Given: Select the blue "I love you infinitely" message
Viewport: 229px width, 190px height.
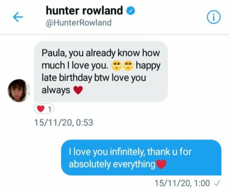Looking at the screenshot, I should pyautogui.click(x=141, y=158).
